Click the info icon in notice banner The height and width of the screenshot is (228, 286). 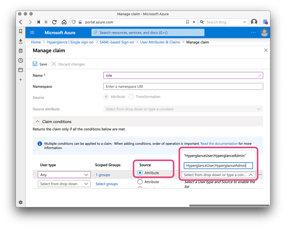point(40,144)
